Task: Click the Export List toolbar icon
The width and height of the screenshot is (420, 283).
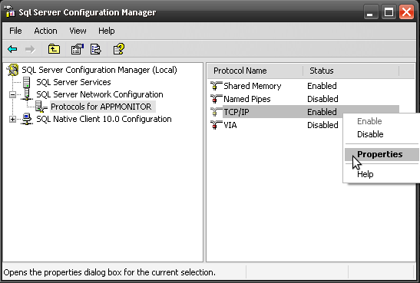Action: coord(96,49)
